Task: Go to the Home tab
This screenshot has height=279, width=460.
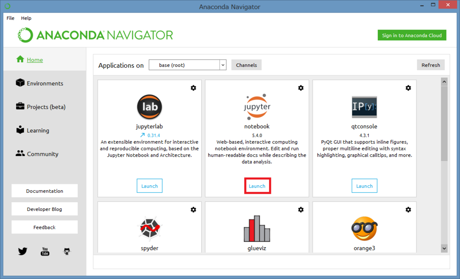Action: point(44,60)
